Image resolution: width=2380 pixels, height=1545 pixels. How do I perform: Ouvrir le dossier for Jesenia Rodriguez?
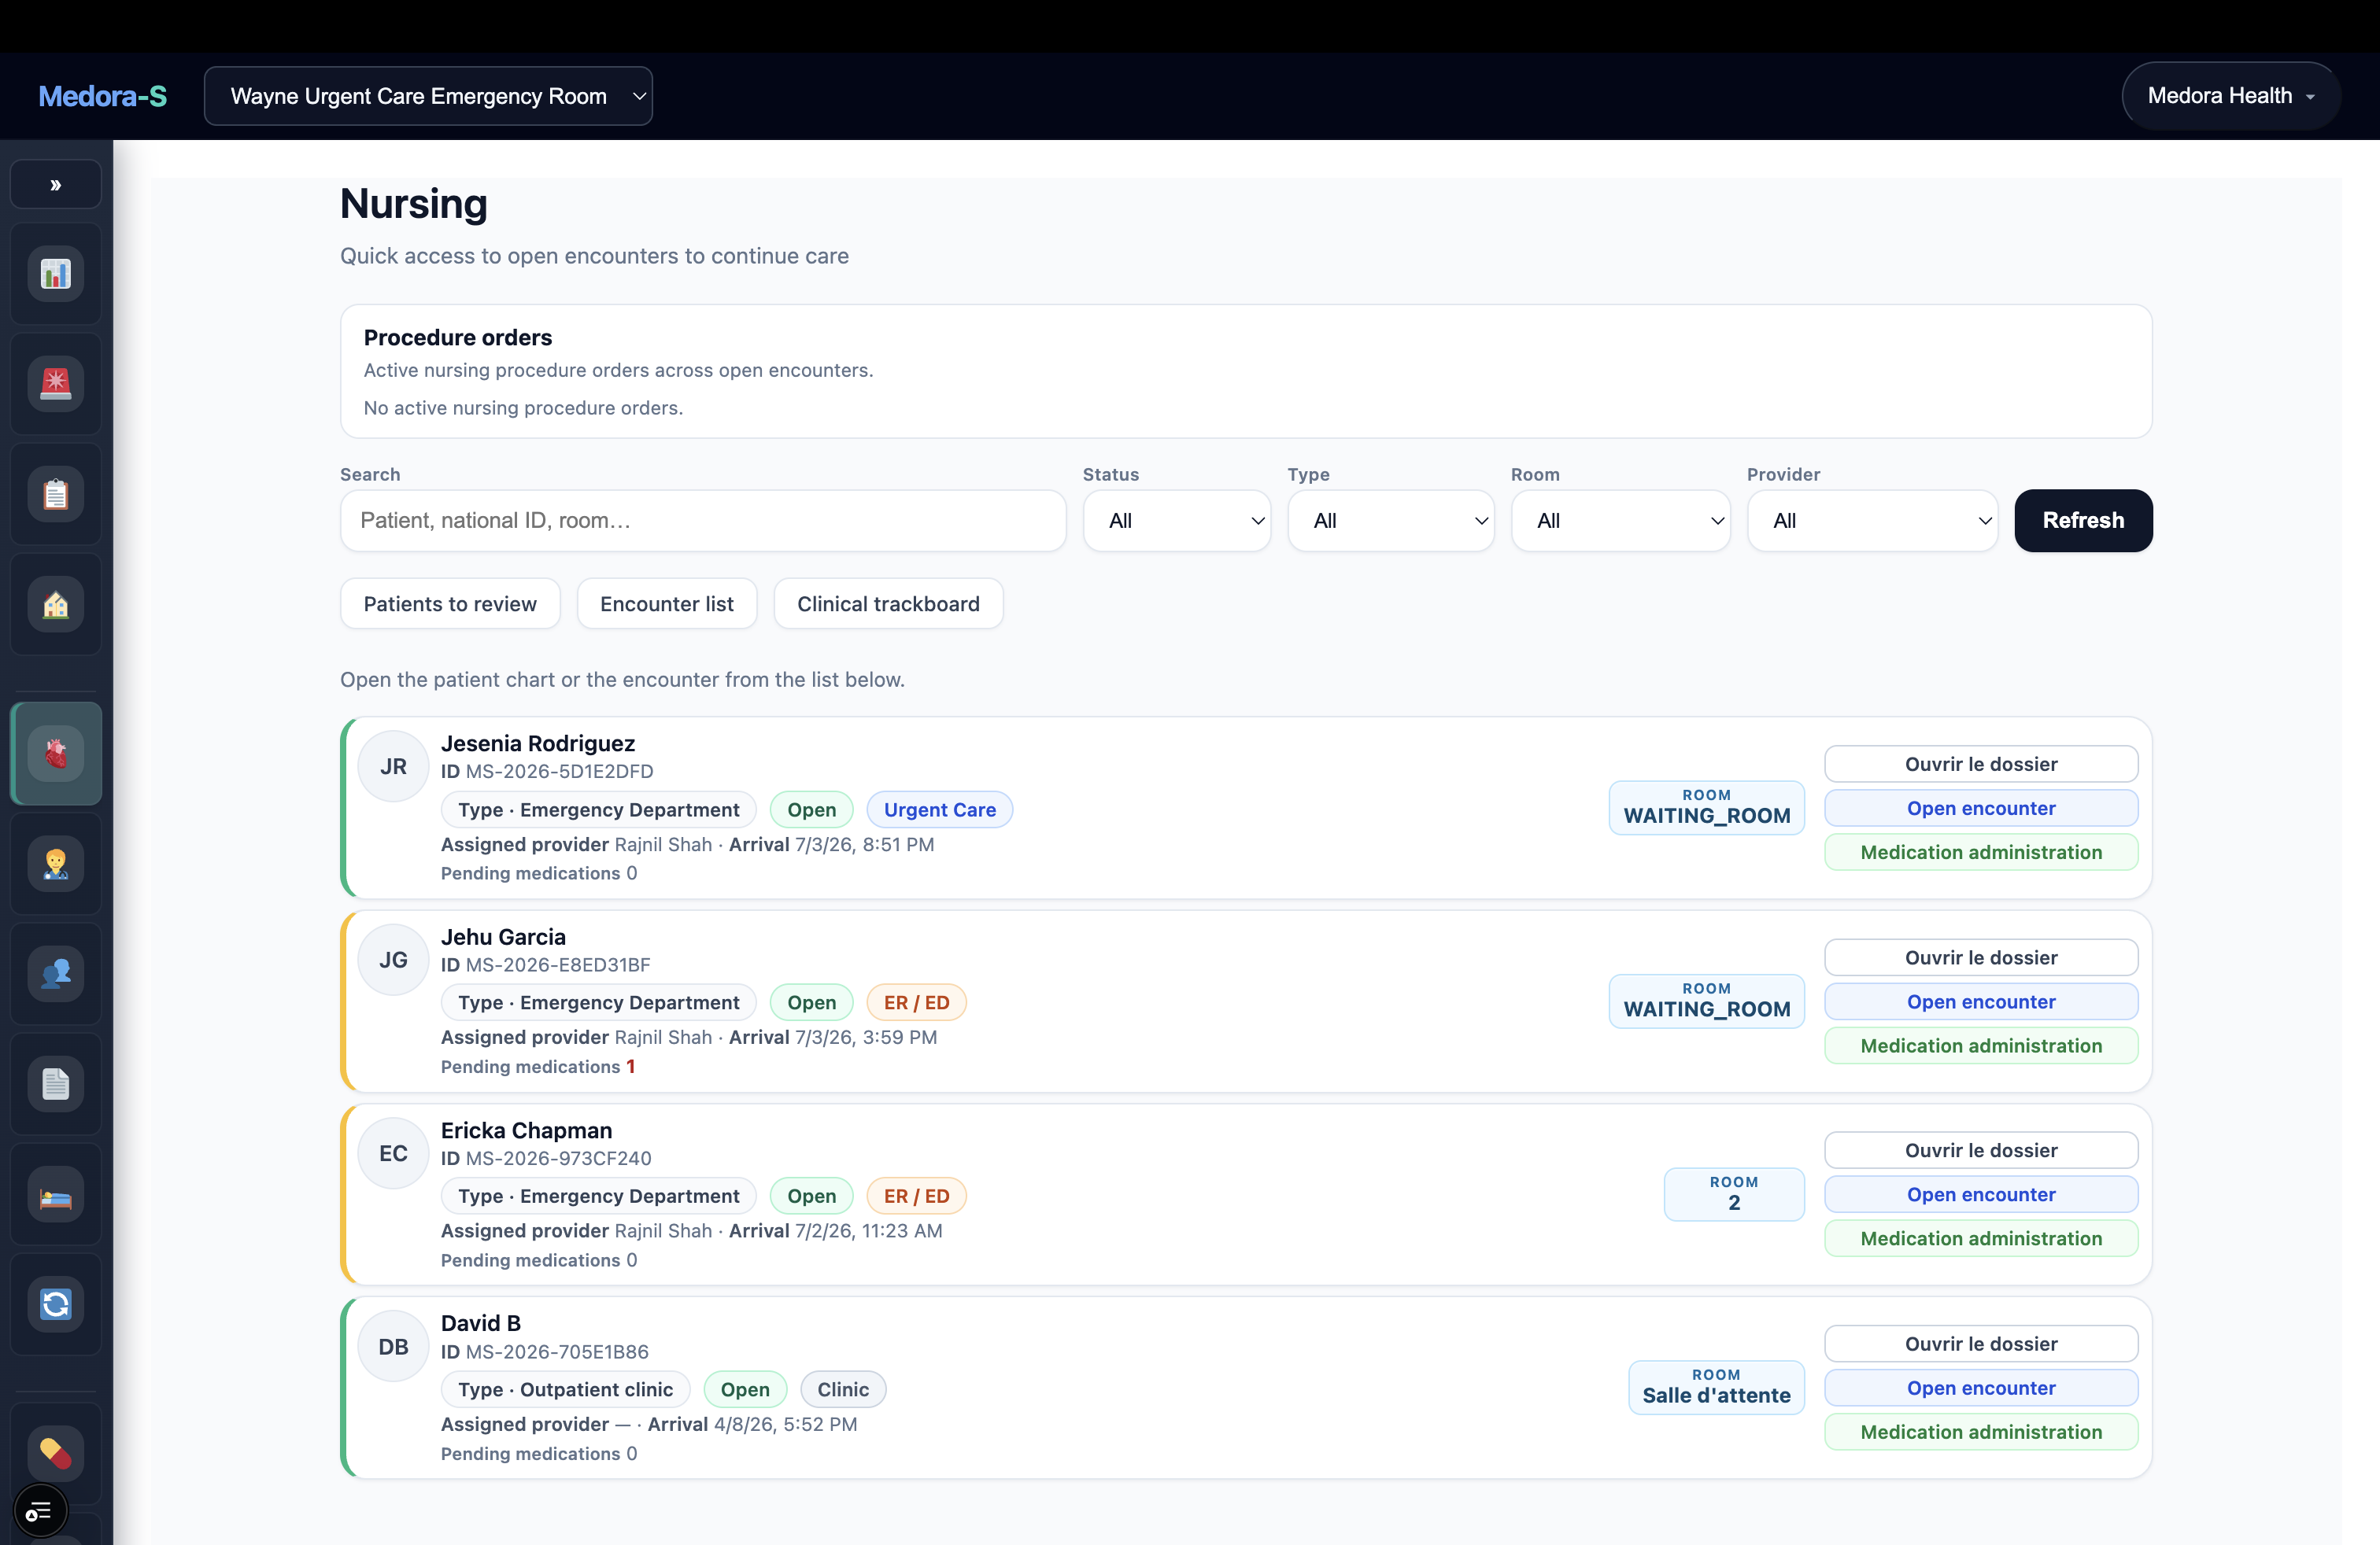pos(1981,764)
